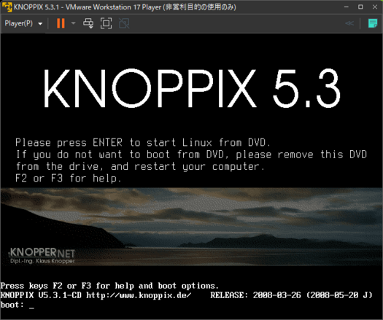The height and width of the screenshot is (320, 383).
Task: Send Ctrl+Alt+Del to the virtual machine
Action: [x=88, y=23]
